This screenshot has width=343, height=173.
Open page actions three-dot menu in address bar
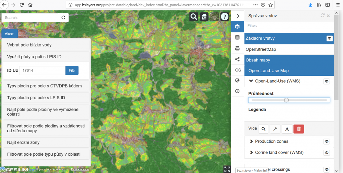tap(255, 5)
